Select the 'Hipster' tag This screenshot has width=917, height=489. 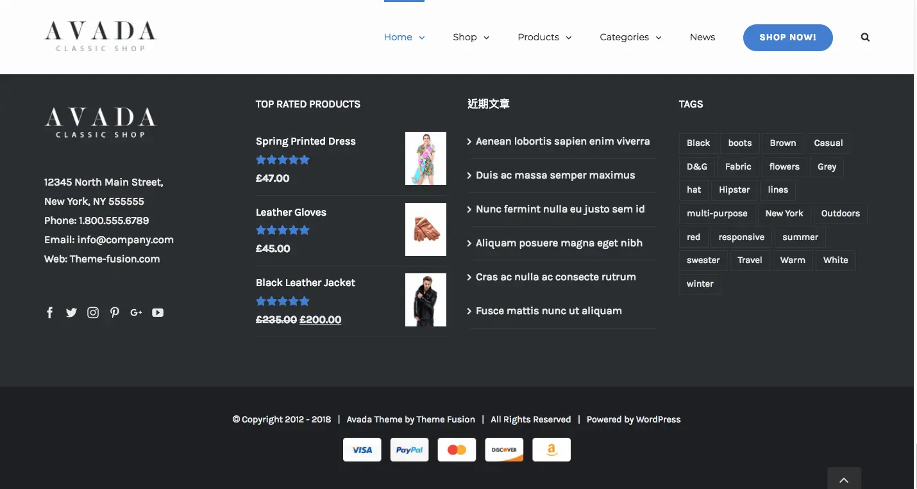pyautogui.click(x=734, y=190)
